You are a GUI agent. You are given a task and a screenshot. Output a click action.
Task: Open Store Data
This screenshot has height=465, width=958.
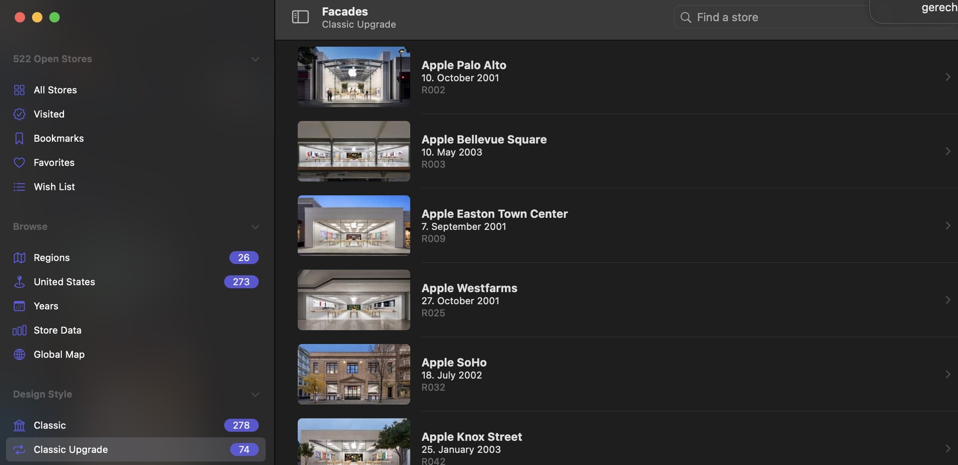coord(135,330)
